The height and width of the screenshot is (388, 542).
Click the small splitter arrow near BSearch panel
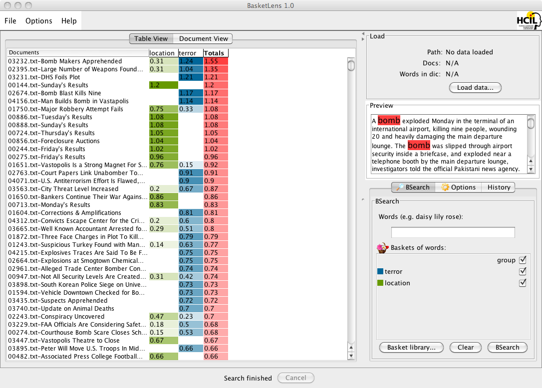pos(363,199)
